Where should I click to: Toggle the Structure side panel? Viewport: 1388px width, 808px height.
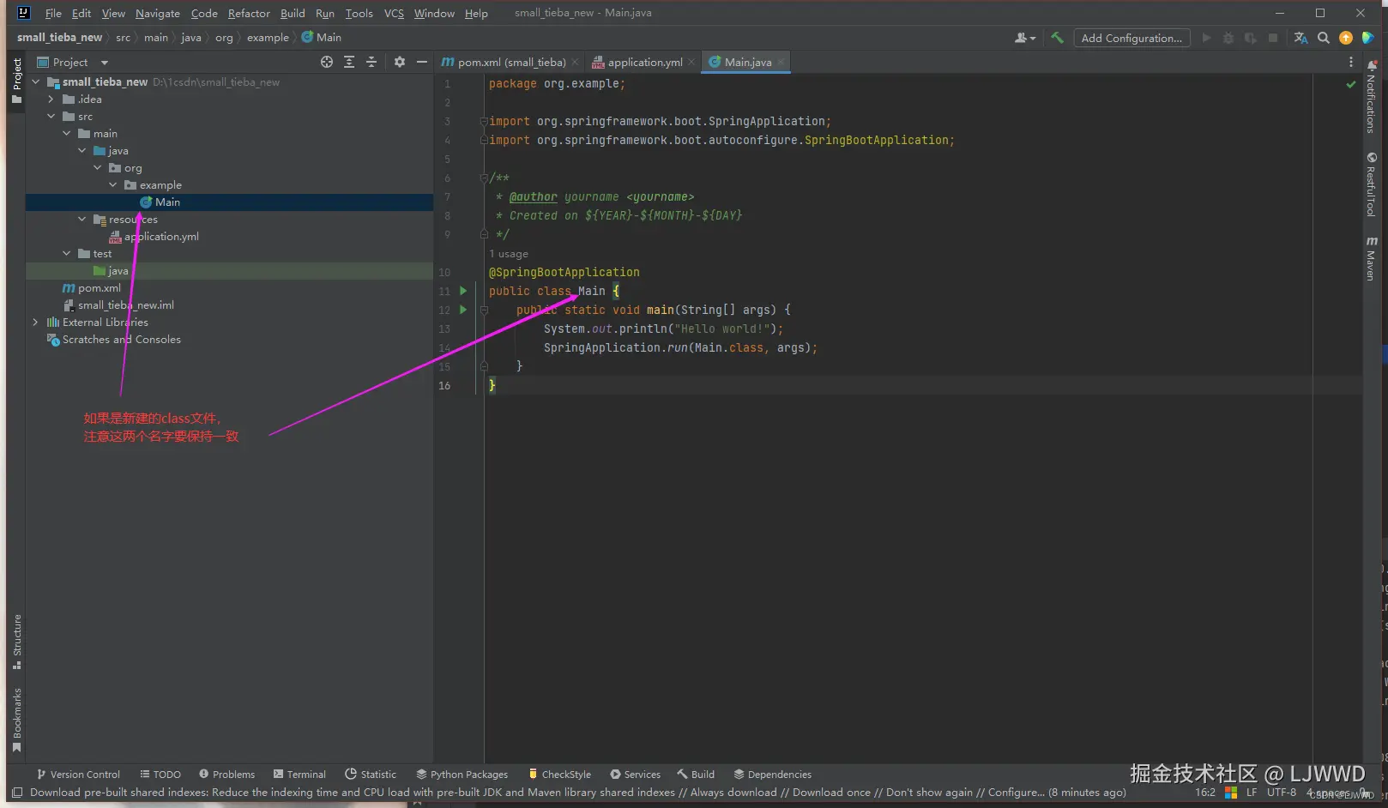pos(16,641)
